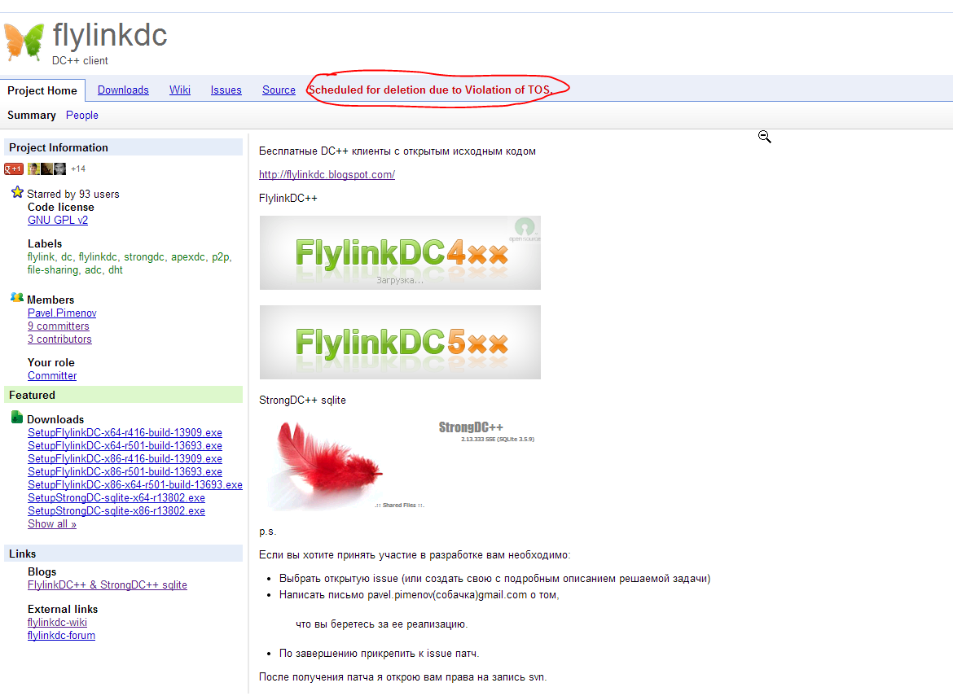953x696 pixels.
Task: Click the flylinkdc butterfly logo
Action: (24, 42)
